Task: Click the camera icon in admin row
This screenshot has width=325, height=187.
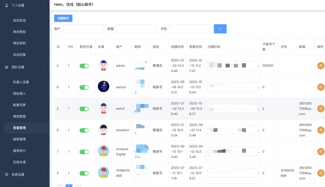Action: click(x=321, y=66)
